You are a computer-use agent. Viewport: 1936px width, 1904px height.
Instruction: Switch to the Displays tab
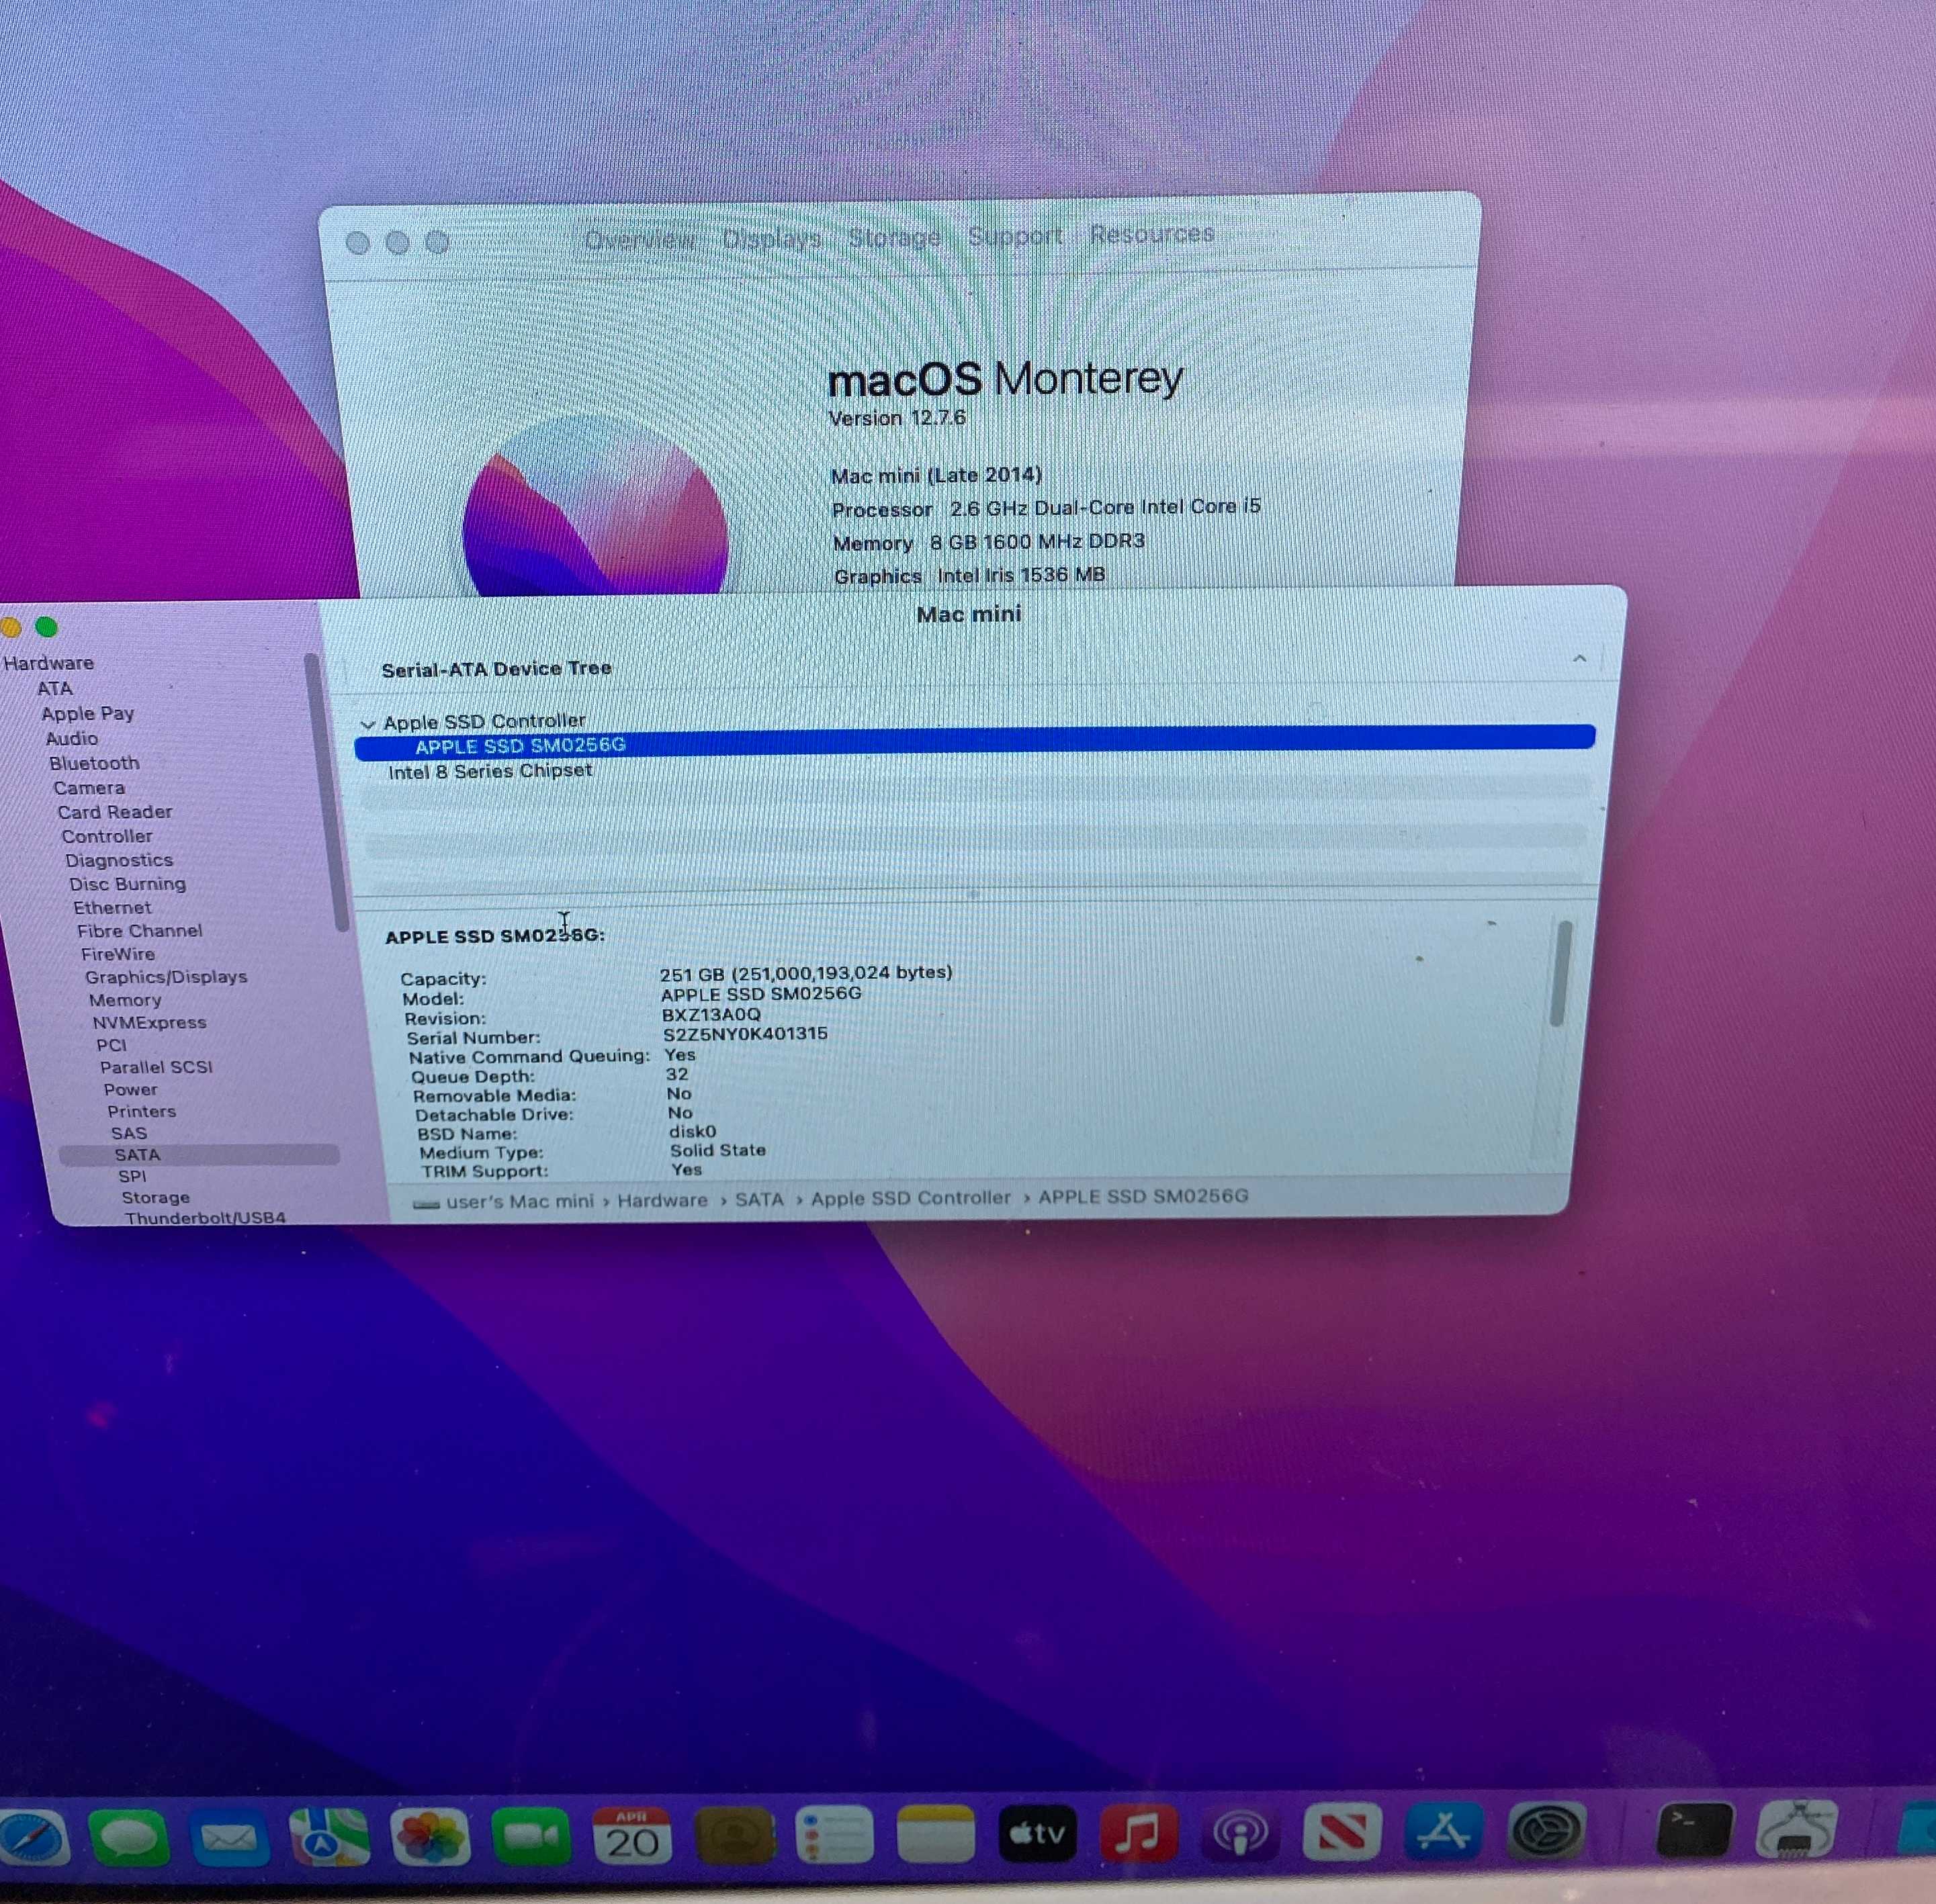tap(771, 238)
